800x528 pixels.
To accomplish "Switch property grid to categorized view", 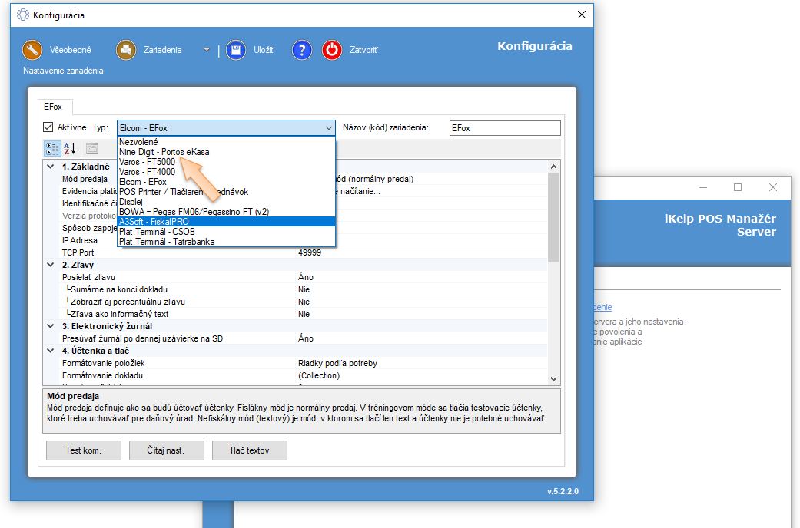I will (52, 149).
